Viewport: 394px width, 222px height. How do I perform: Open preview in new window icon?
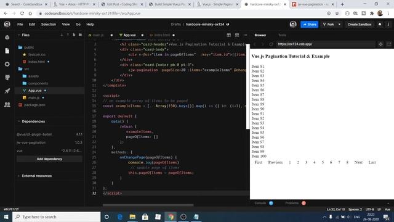[x=388, y=44]
